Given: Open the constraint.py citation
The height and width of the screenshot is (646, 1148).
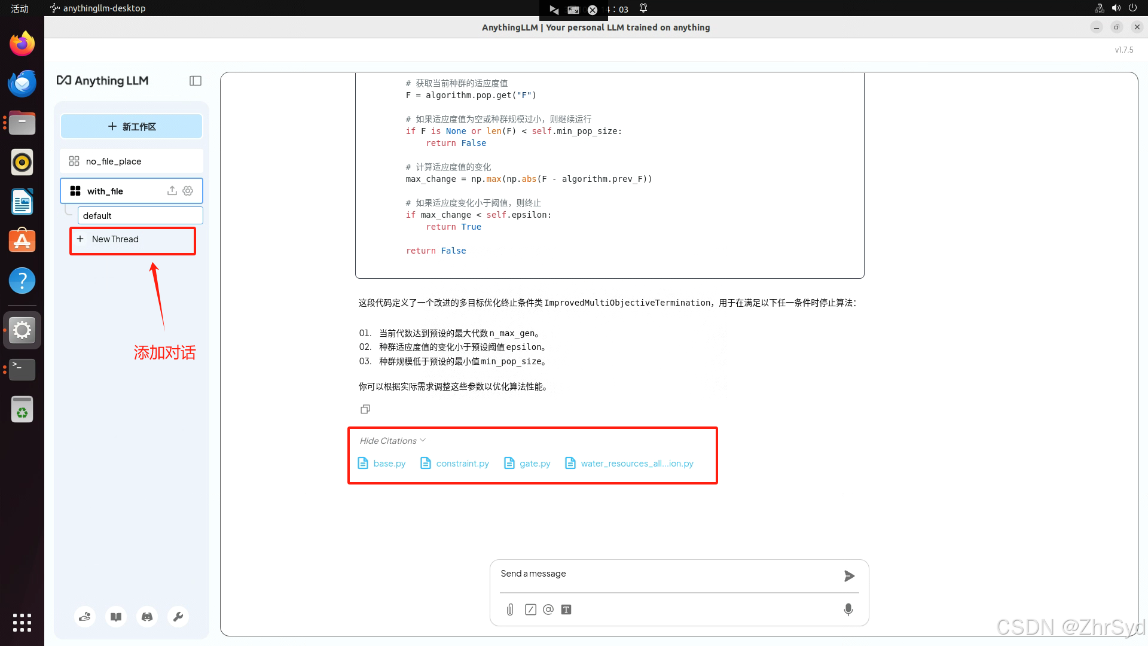Looking at the screenshot, I should (x=455, y=464).
